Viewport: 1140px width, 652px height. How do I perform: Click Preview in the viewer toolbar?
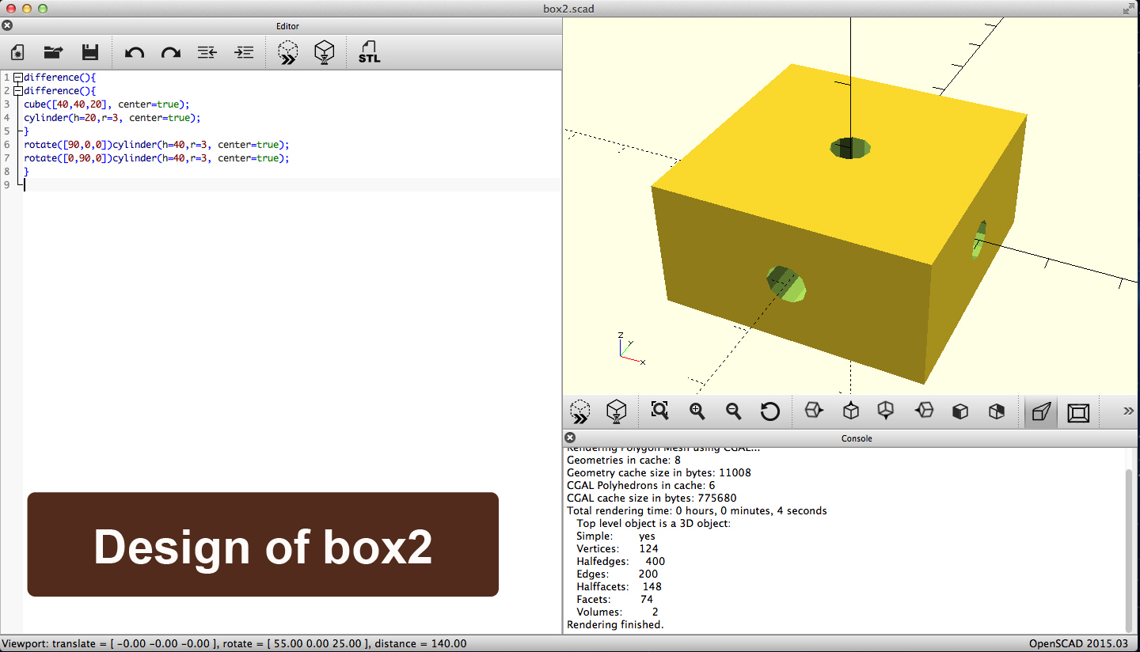pyautogui.click(x=580, y=411)
